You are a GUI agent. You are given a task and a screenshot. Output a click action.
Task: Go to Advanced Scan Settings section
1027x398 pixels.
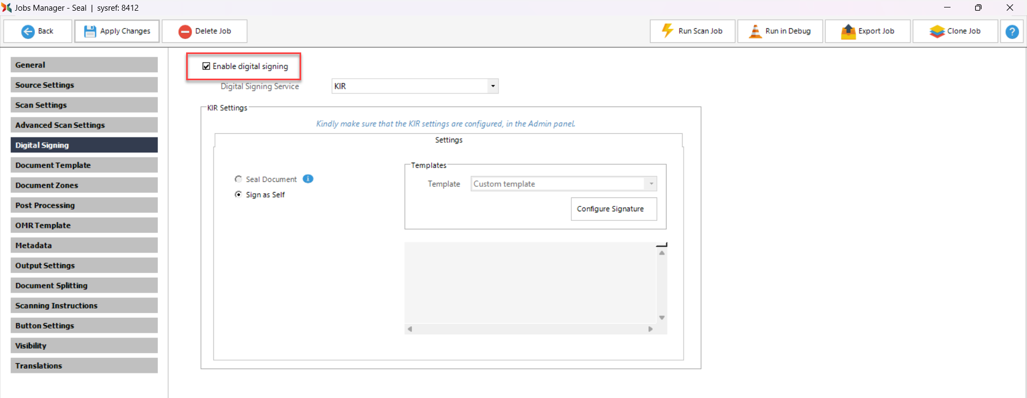tap(84, 125)
